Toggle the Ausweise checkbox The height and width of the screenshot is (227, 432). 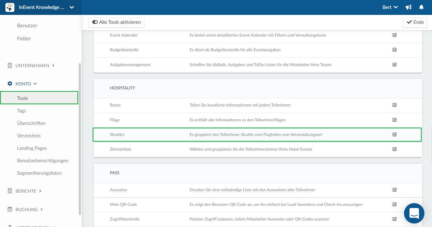point(395,190)
